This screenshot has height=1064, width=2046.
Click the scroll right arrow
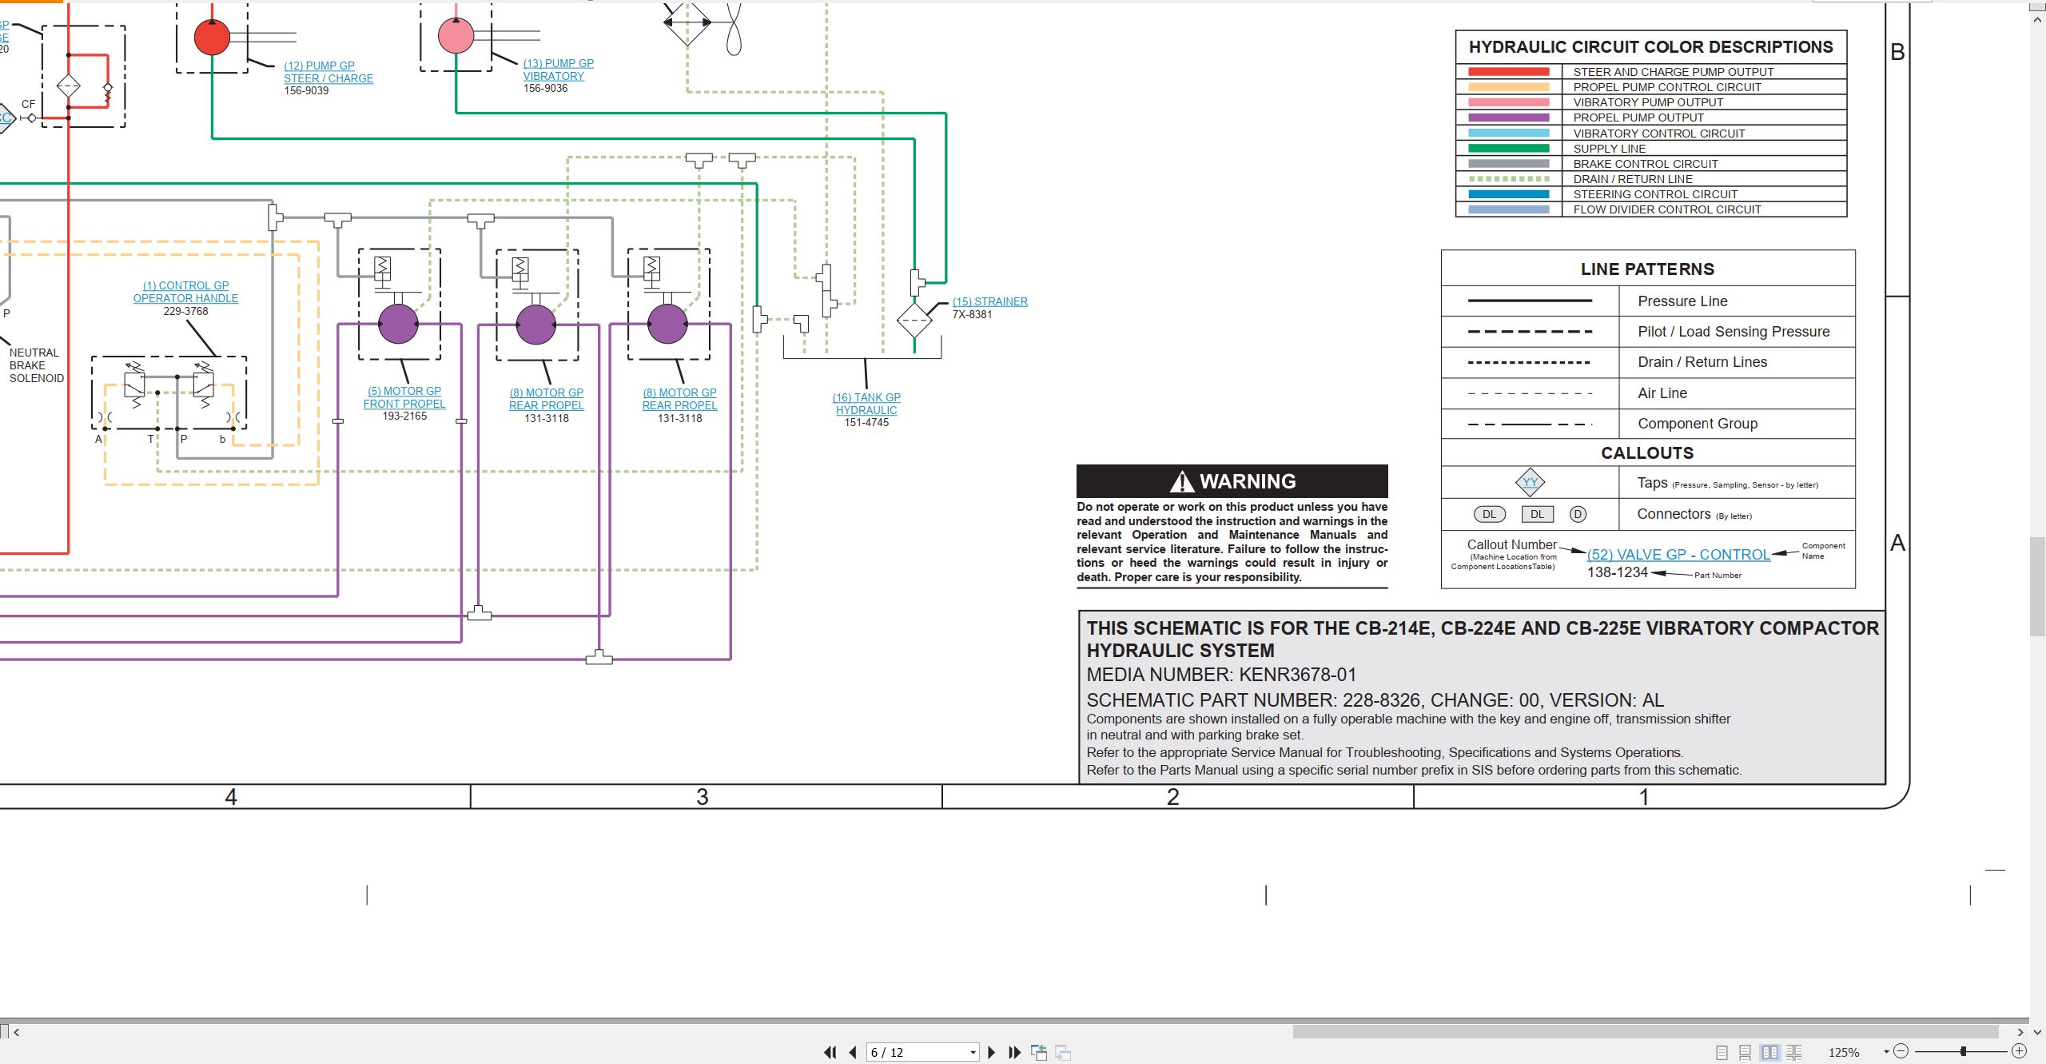pyautogui.click(x=2021, y=1032)
